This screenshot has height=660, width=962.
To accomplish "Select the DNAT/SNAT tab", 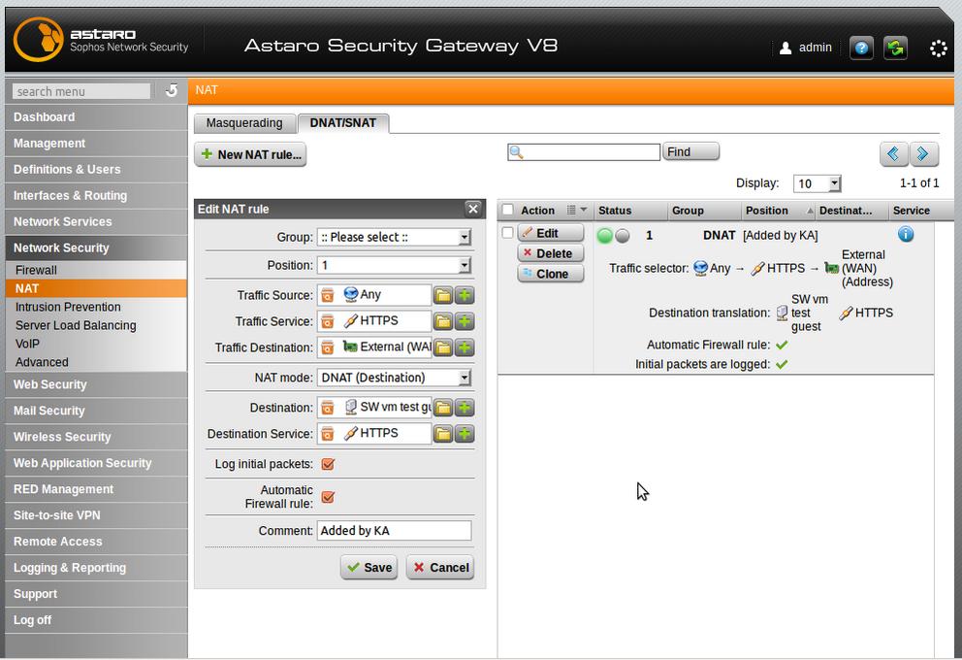I will [x=343, y=123].
